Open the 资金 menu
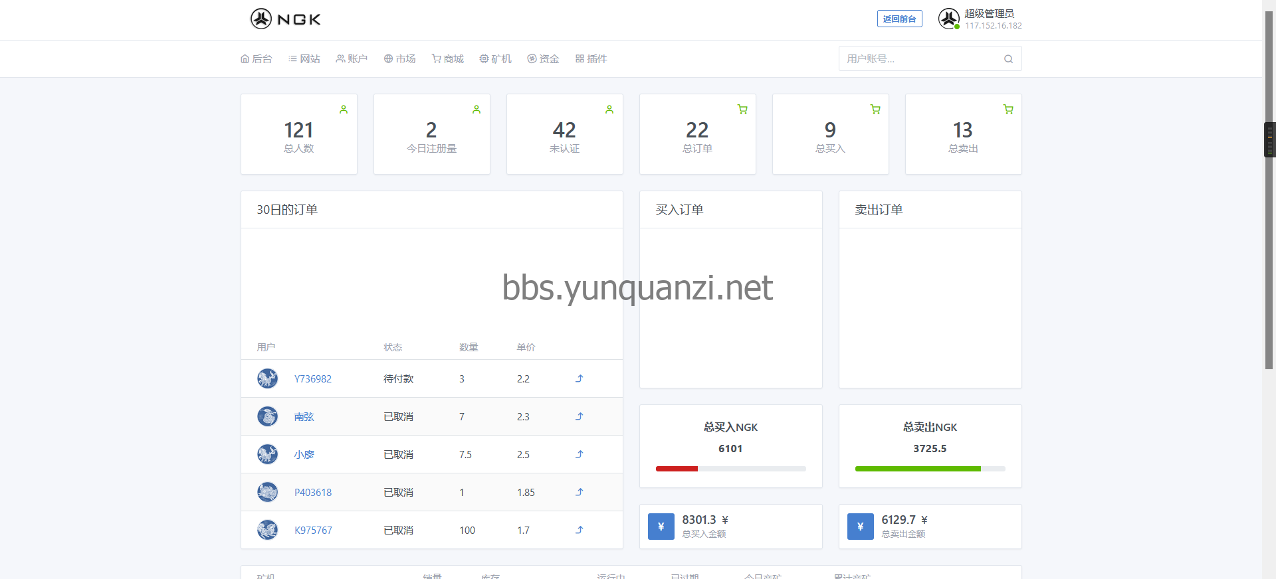The width and height of the screenshot is (1276, 579). point(543,59)
